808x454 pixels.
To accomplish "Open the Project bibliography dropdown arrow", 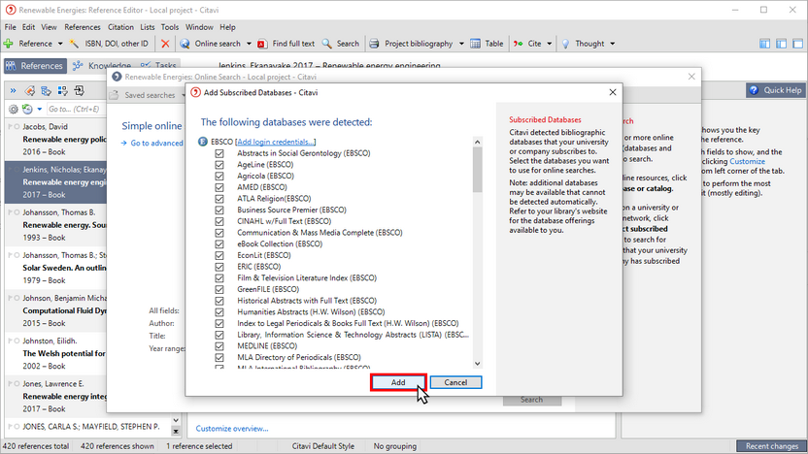I will 461,44.
